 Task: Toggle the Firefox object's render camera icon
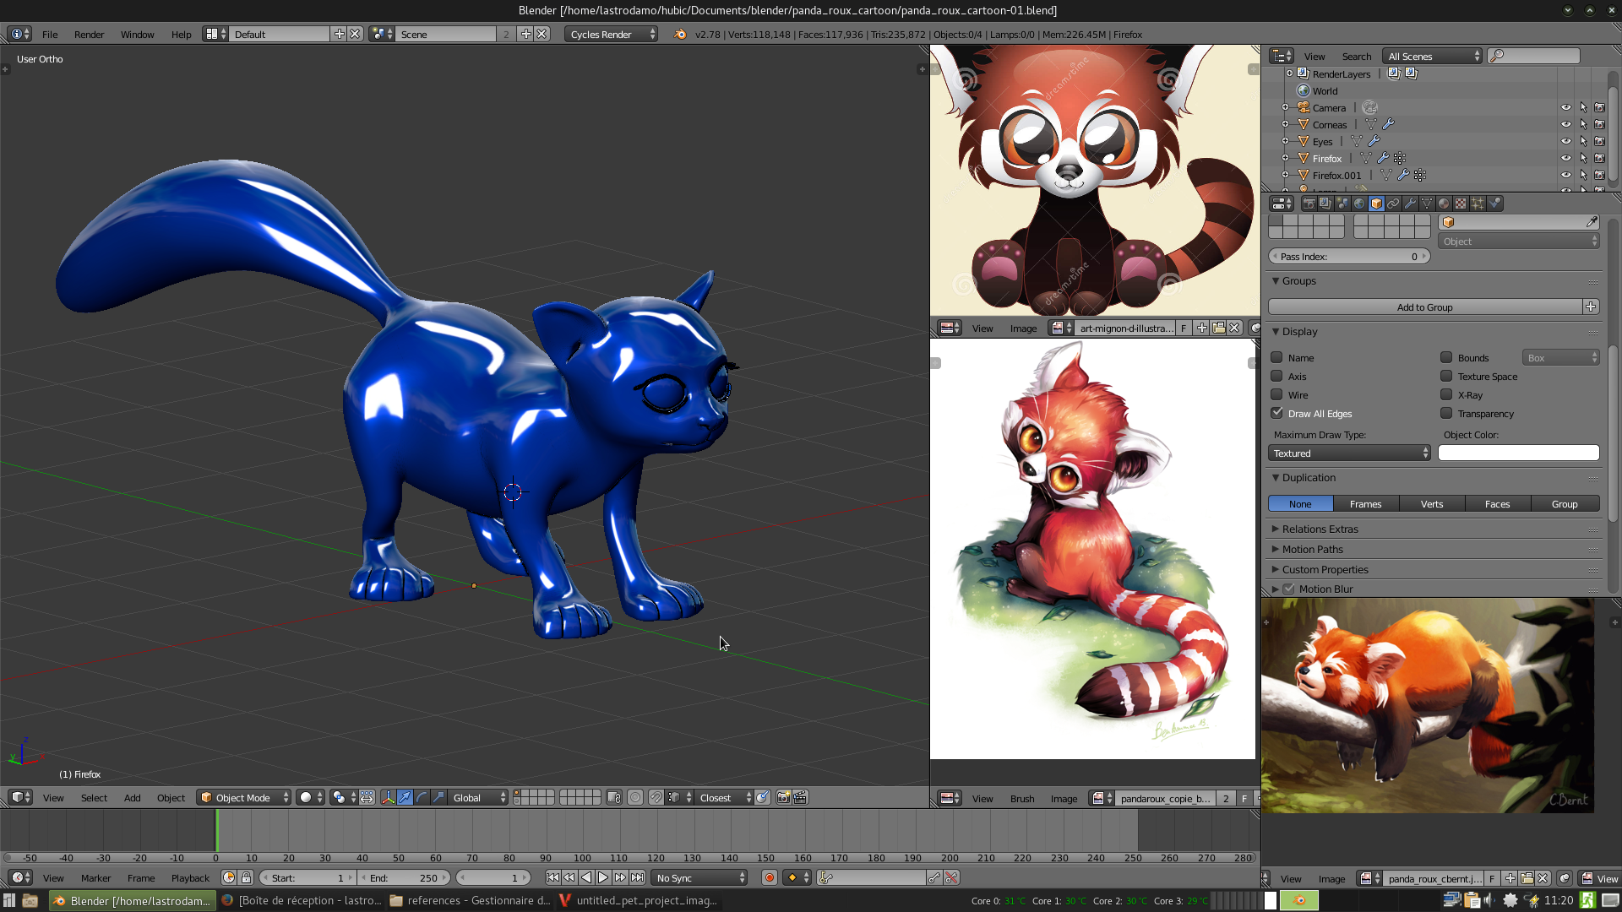(1599, 158)
